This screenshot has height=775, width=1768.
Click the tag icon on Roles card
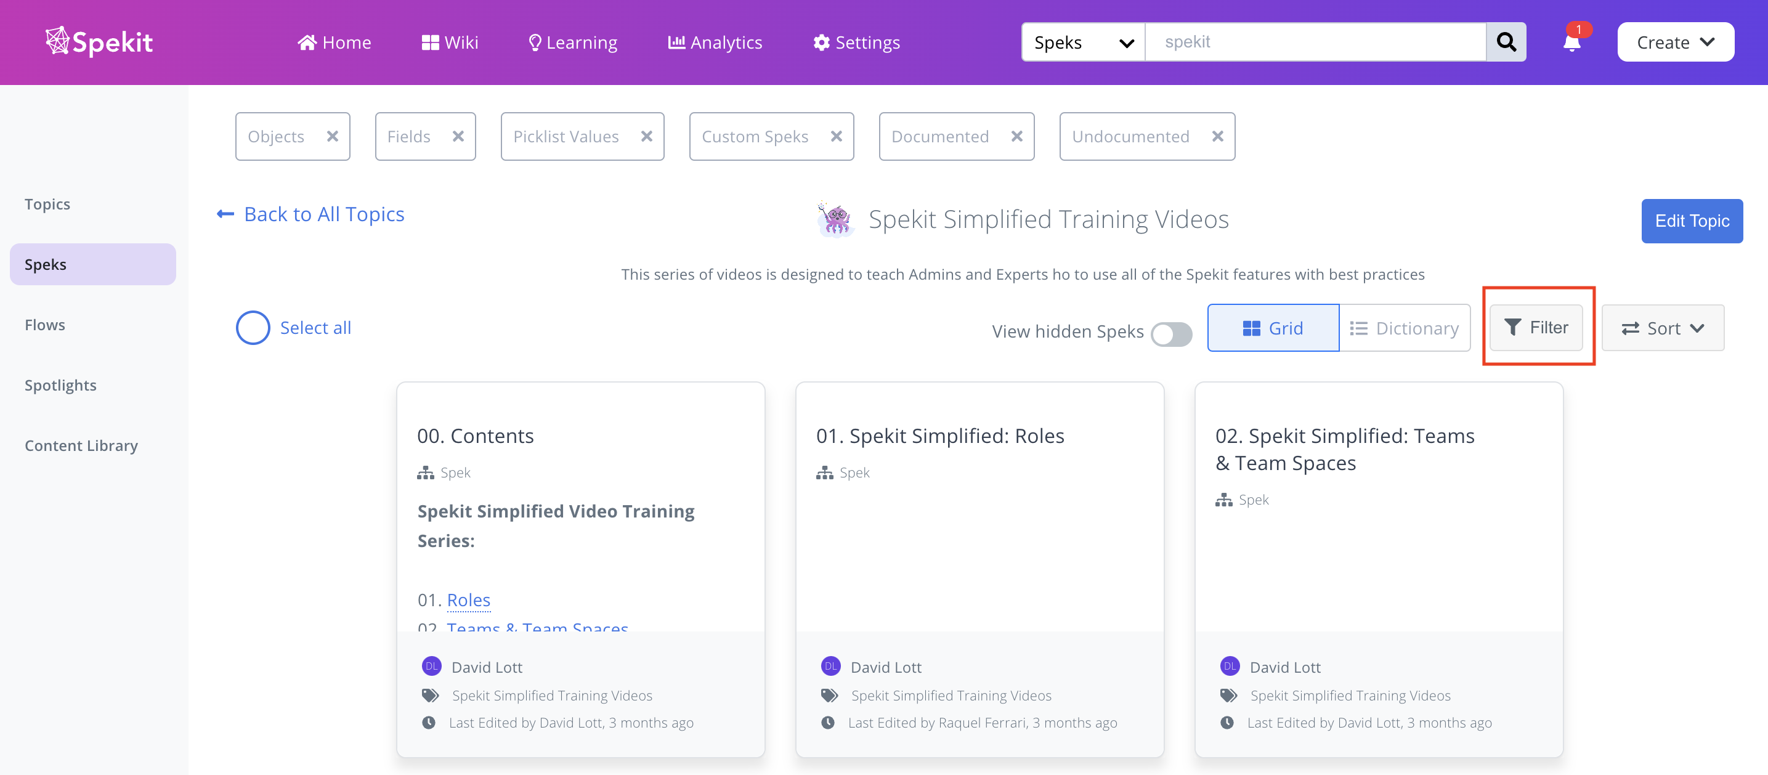(829, 696)
